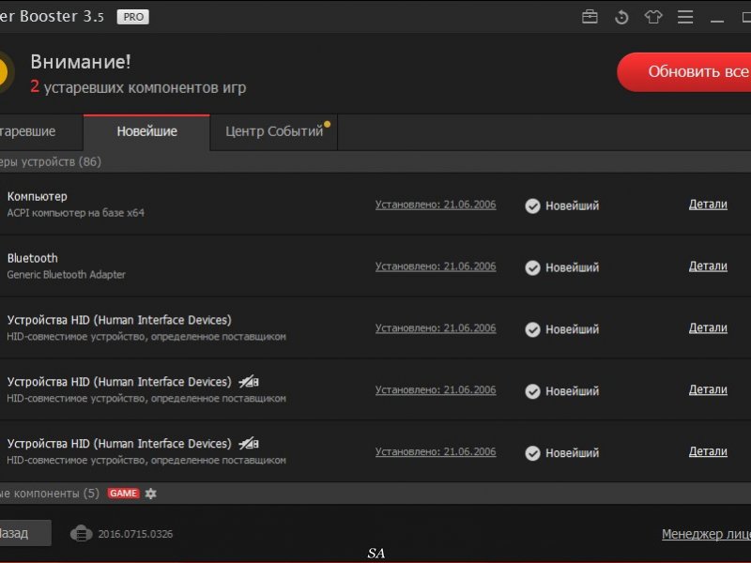Open the Центр Событий tab
Screen dimensions: 751x563
(274, 132)
